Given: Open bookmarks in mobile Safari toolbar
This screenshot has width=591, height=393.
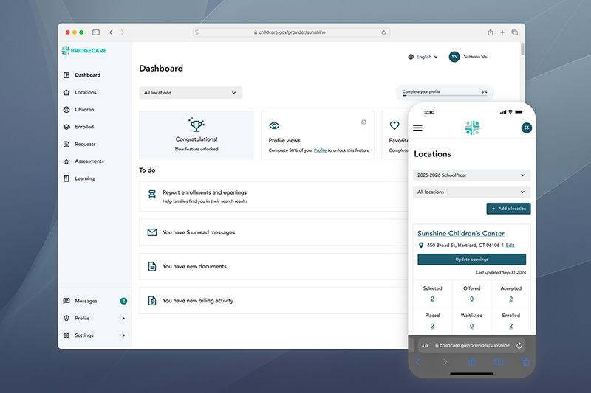Looking at the screenshot, I should point(499,362).
